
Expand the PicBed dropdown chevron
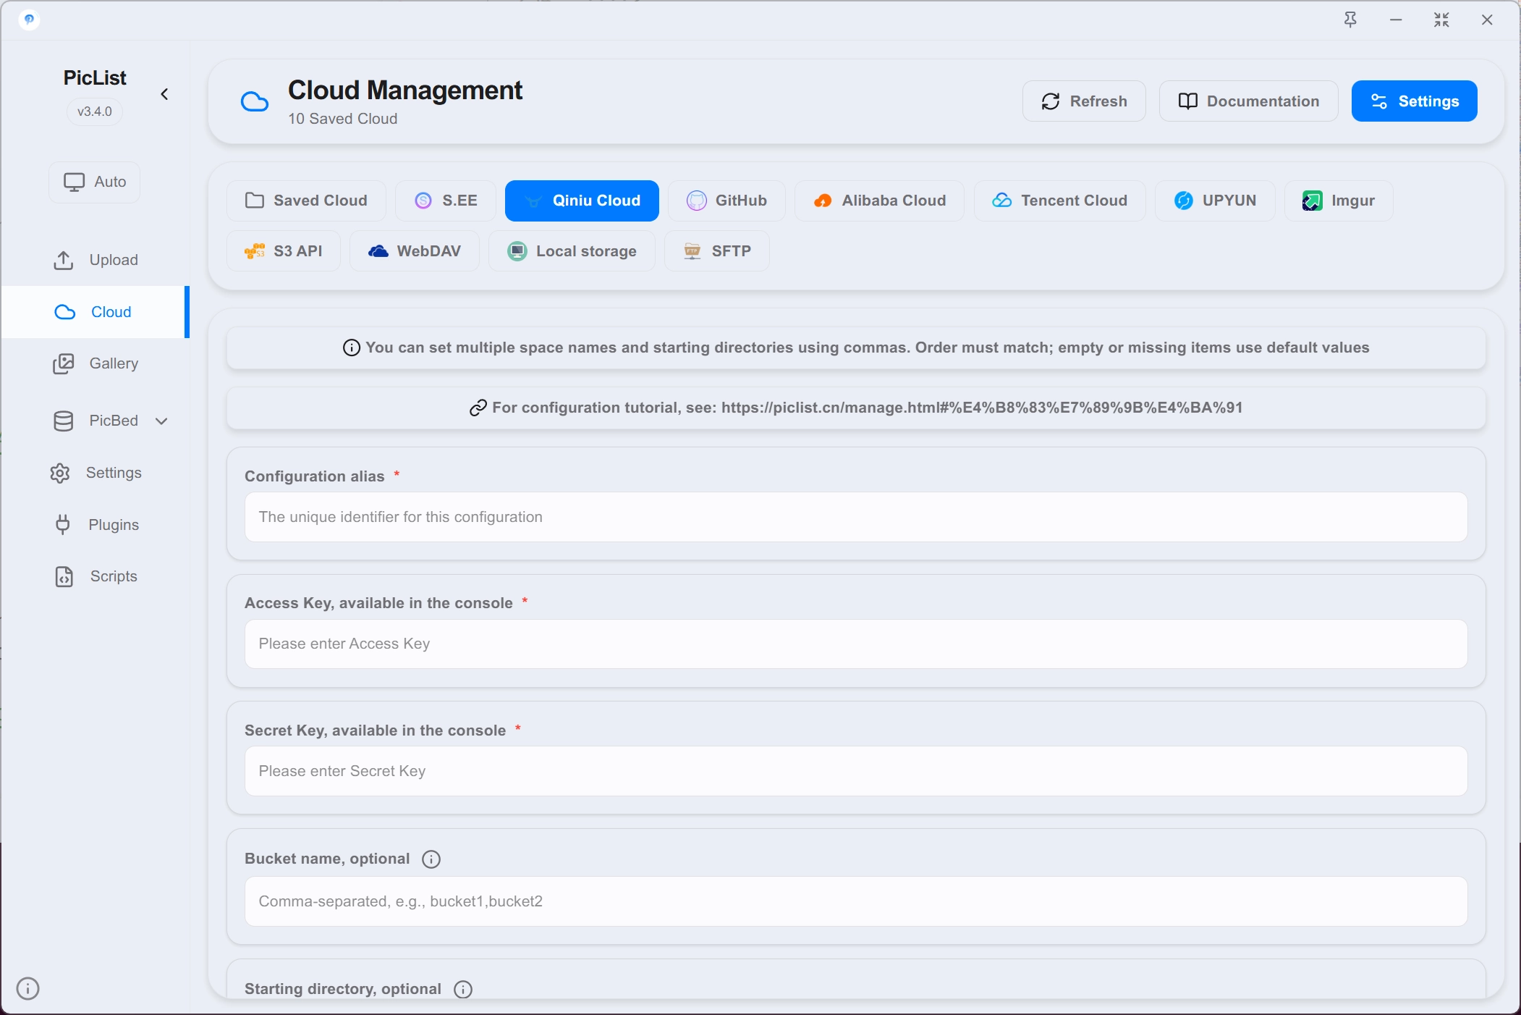tap(161, 421)
